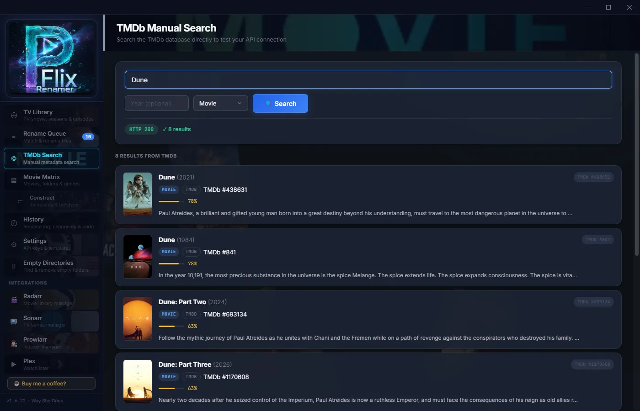640x411 pixels.
Task: Click the 'TMDb #693134' text beside the badges
Action: coord(225,314)
